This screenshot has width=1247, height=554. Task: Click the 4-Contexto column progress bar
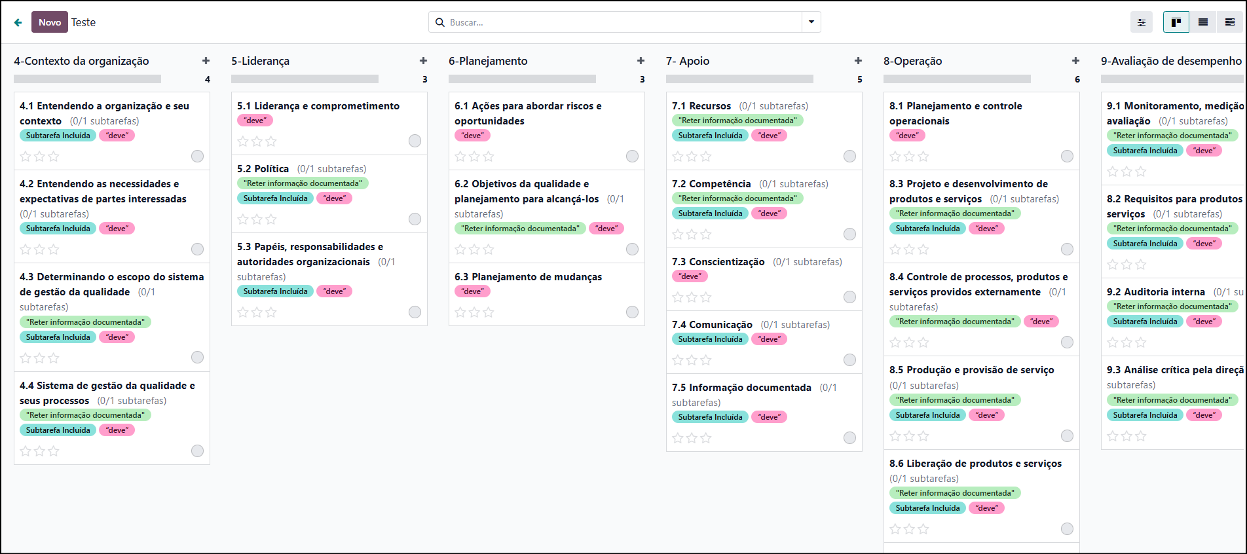pyautogui.click(x=87, y=79)
